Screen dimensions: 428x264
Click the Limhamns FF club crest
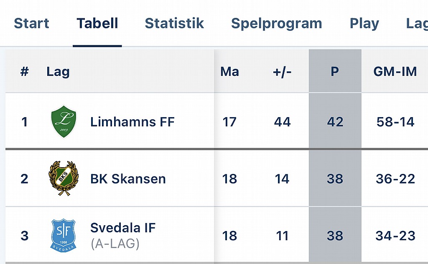64,121
